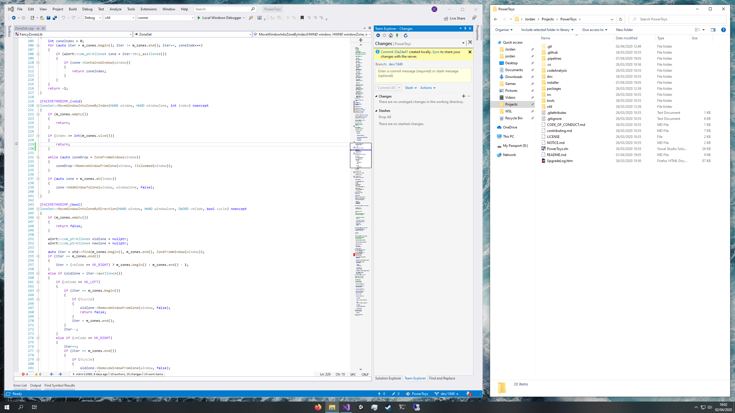Viewport: 735px width, 413px height.
Task: Dismiss the yellow commit notification
Action: pyautogui.click(x=470, y=52)
